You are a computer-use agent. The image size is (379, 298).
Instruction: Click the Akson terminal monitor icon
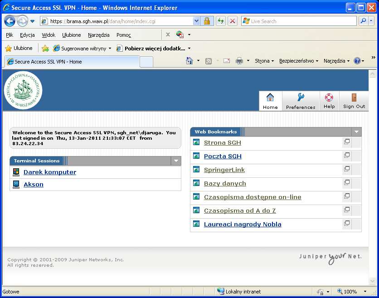point(16,184)
